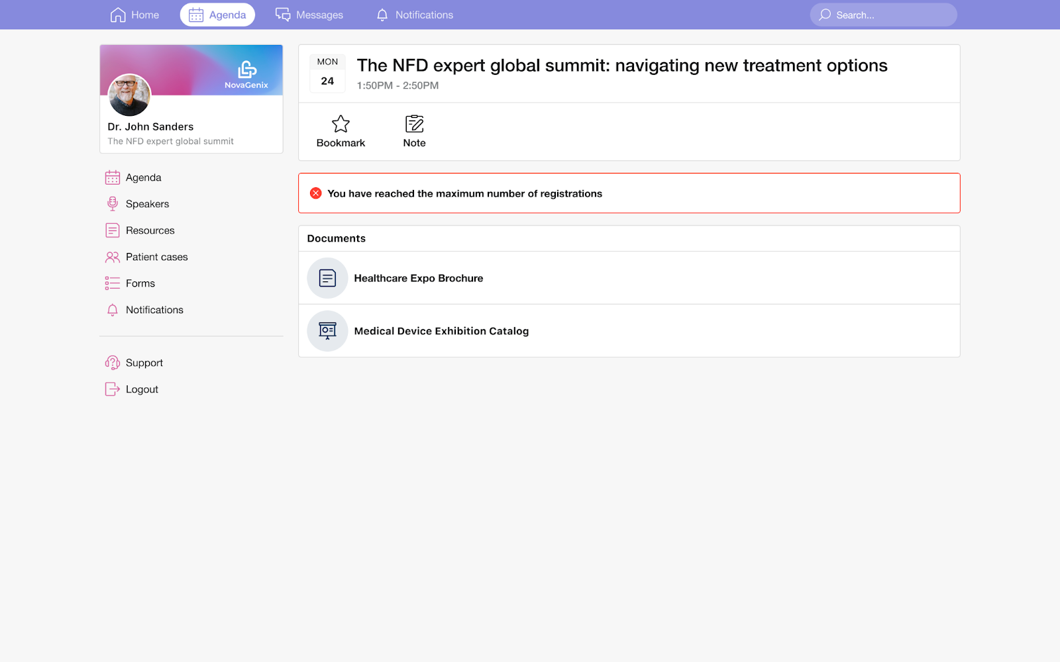Click the magnifier search icon
The height and width of the screenshot is (662, 1060).
click(x=825, y=15)
